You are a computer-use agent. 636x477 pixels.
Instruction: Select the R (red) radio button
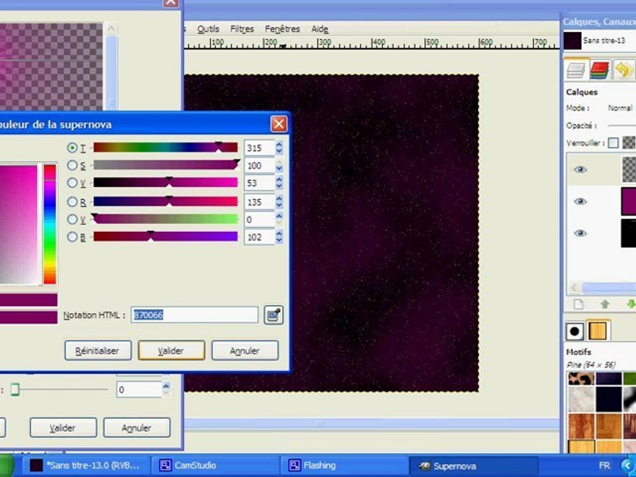[72, 202]
